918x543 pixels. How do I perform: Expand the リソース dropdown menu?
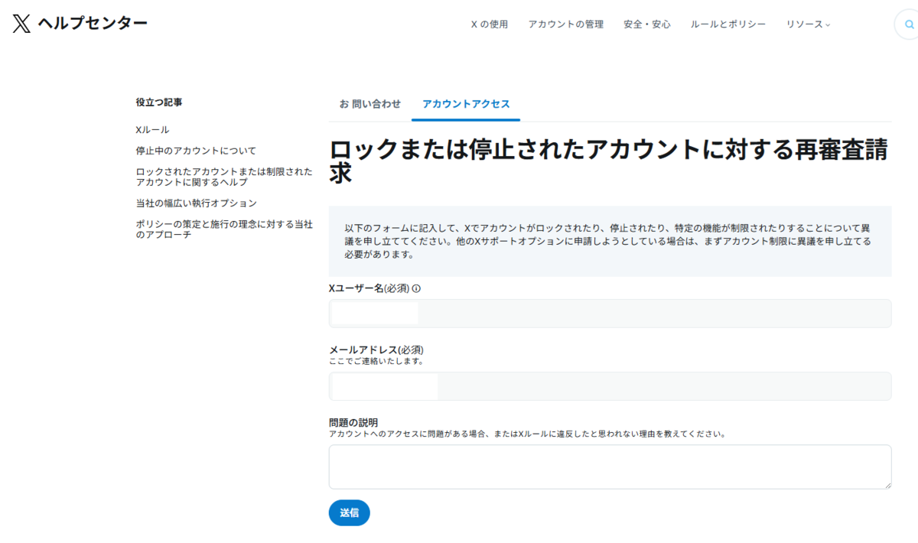coord(807,24)
